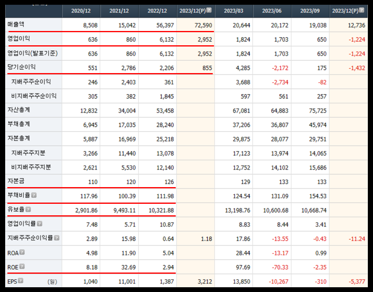Image resolution: width=373 pixels, height=292 pixels.
Task: Show the ROE help tooltip icon
Action: coord(22,267)
